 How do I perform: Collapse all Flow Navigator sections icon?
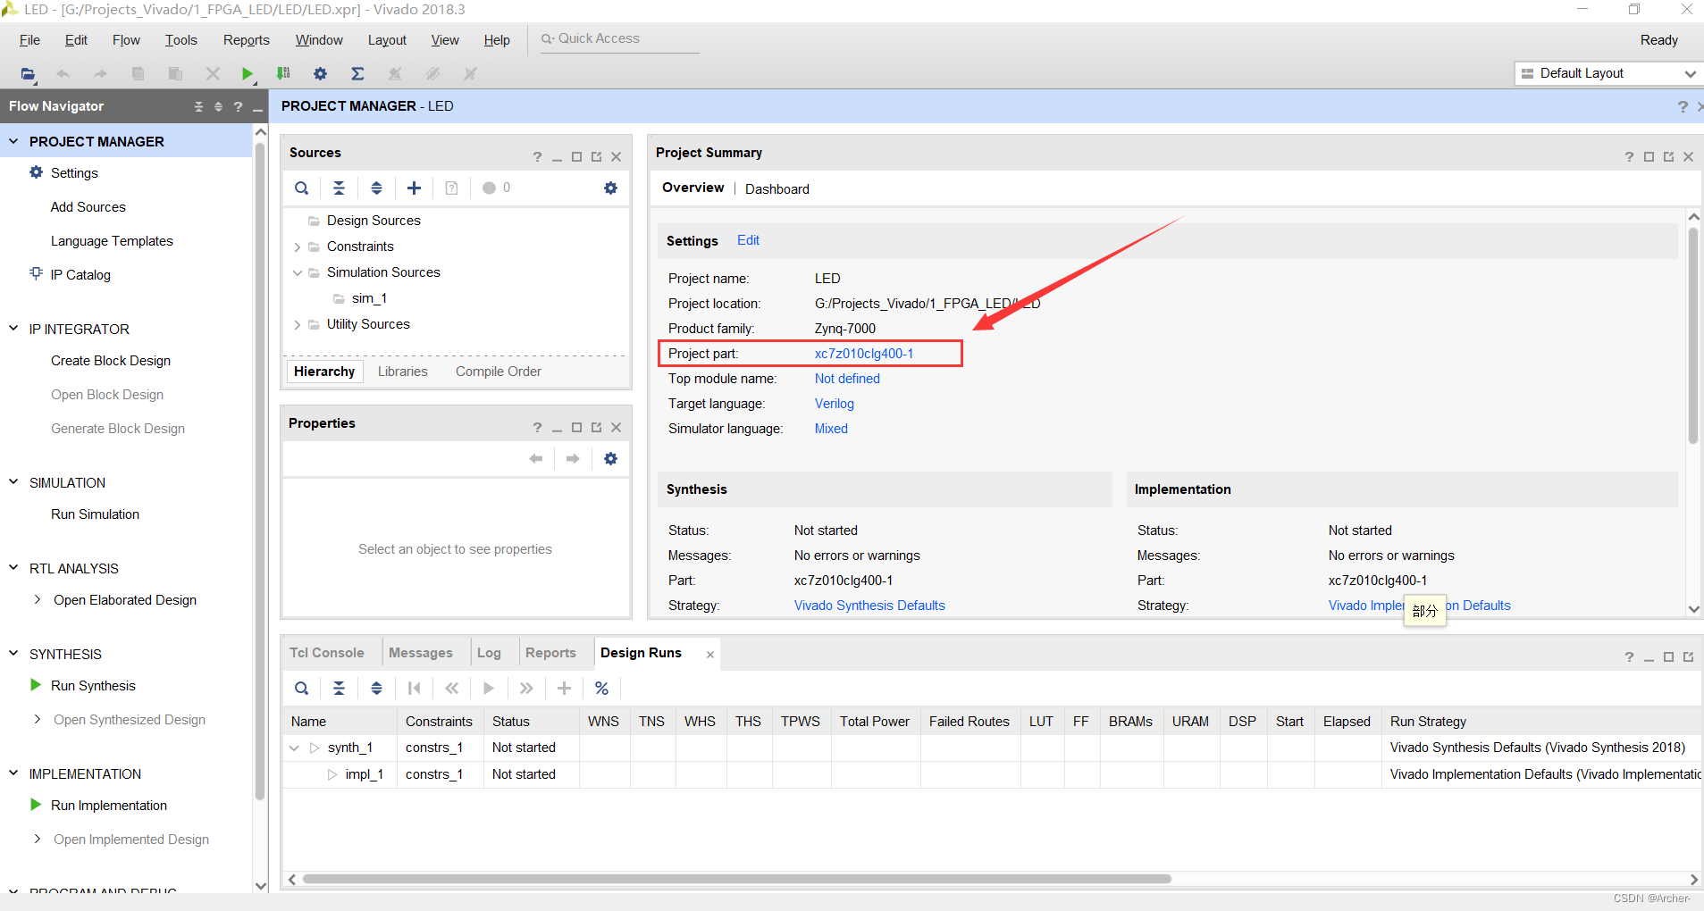(198, 106)
